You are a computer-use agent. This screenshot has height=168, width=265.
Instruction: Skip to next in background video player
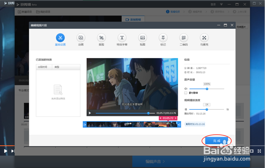click(13, 151)
